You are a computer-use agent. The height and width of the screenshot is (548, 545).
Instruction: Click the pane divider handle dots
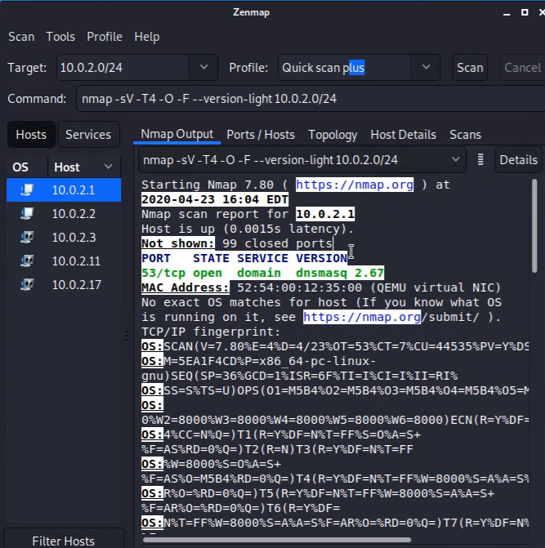(127, 336)
